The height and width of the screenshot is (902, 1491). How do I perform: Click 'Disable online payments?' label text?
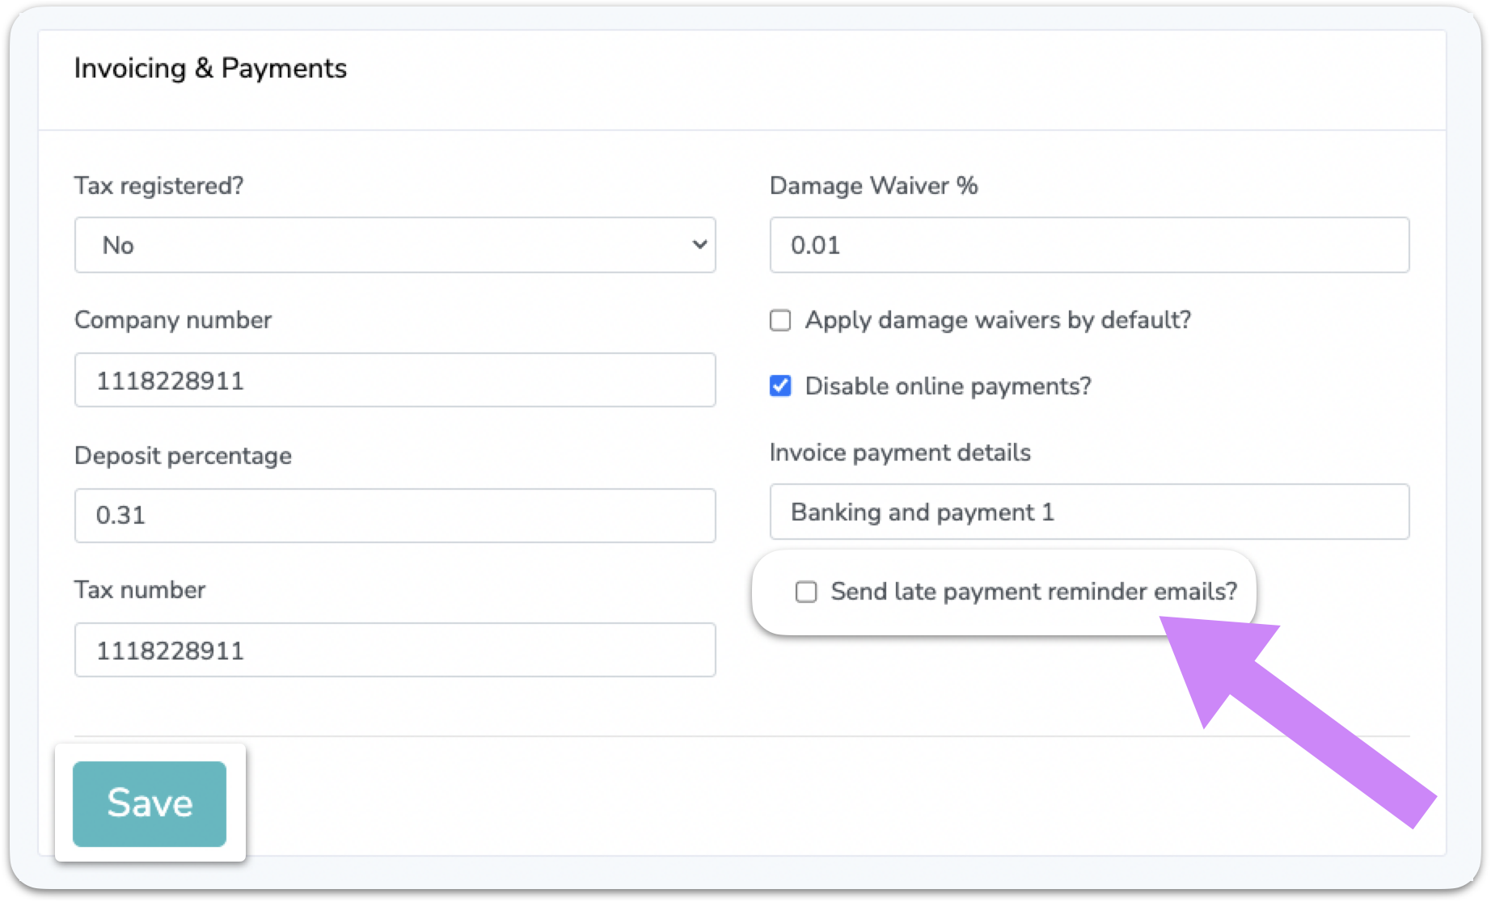point(948,386)
